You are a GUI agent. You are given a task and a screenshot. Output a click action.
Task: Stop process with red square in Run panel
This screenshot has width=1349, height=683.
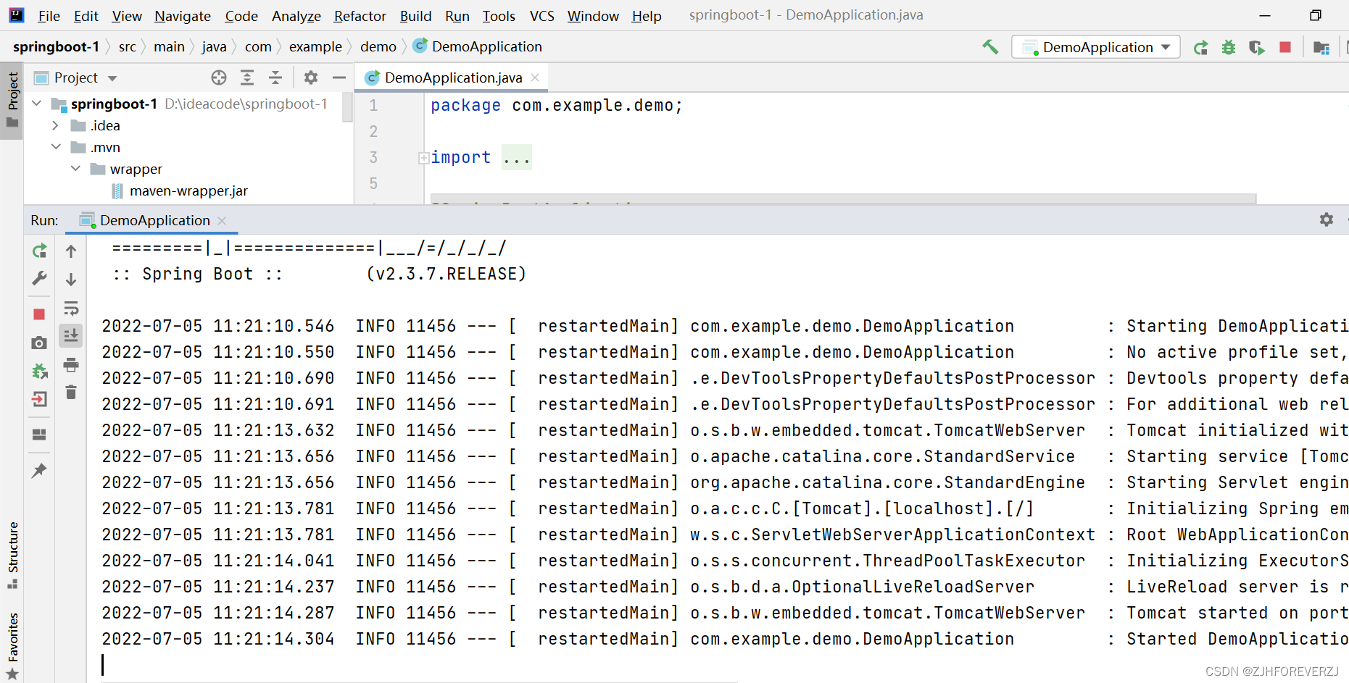tap(39, 314)
